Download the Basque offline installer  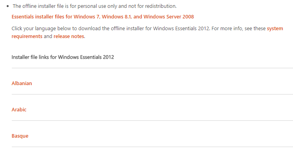pos(20,136)
